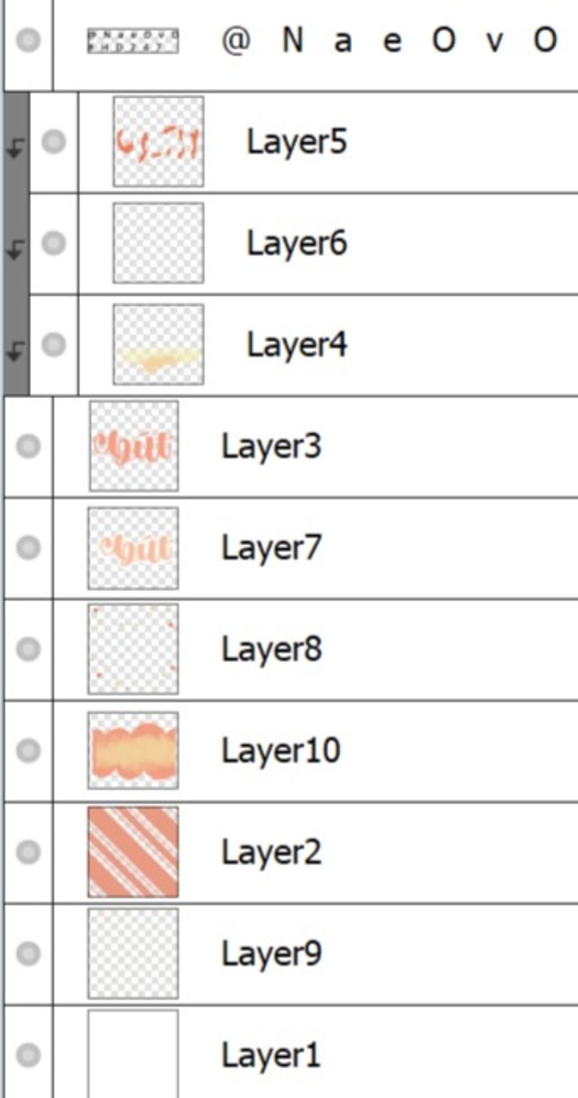Select the striped Layer2 thumbnail
The image size is (578, 1098).
(133, 852)
